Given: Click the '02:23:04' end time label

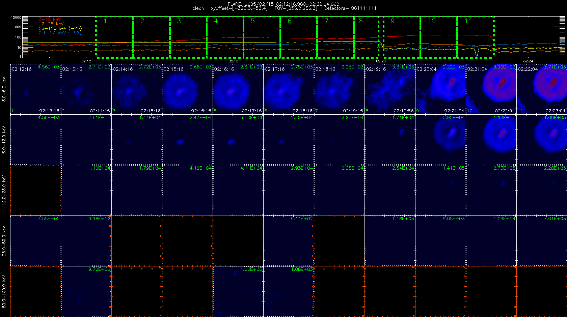Looking at the screenshot, I should point(556,111).
